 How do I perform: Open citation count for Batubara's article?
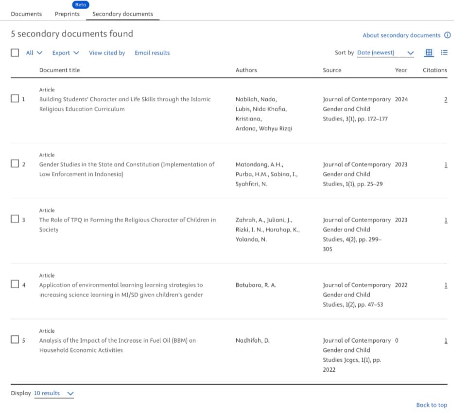tap(446, 285)
